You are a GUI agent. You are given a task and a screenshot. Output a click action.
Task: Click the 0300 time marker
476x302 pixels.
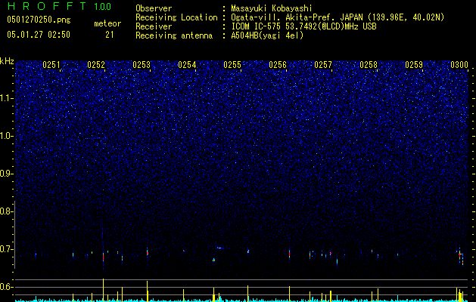click(459, 65)
